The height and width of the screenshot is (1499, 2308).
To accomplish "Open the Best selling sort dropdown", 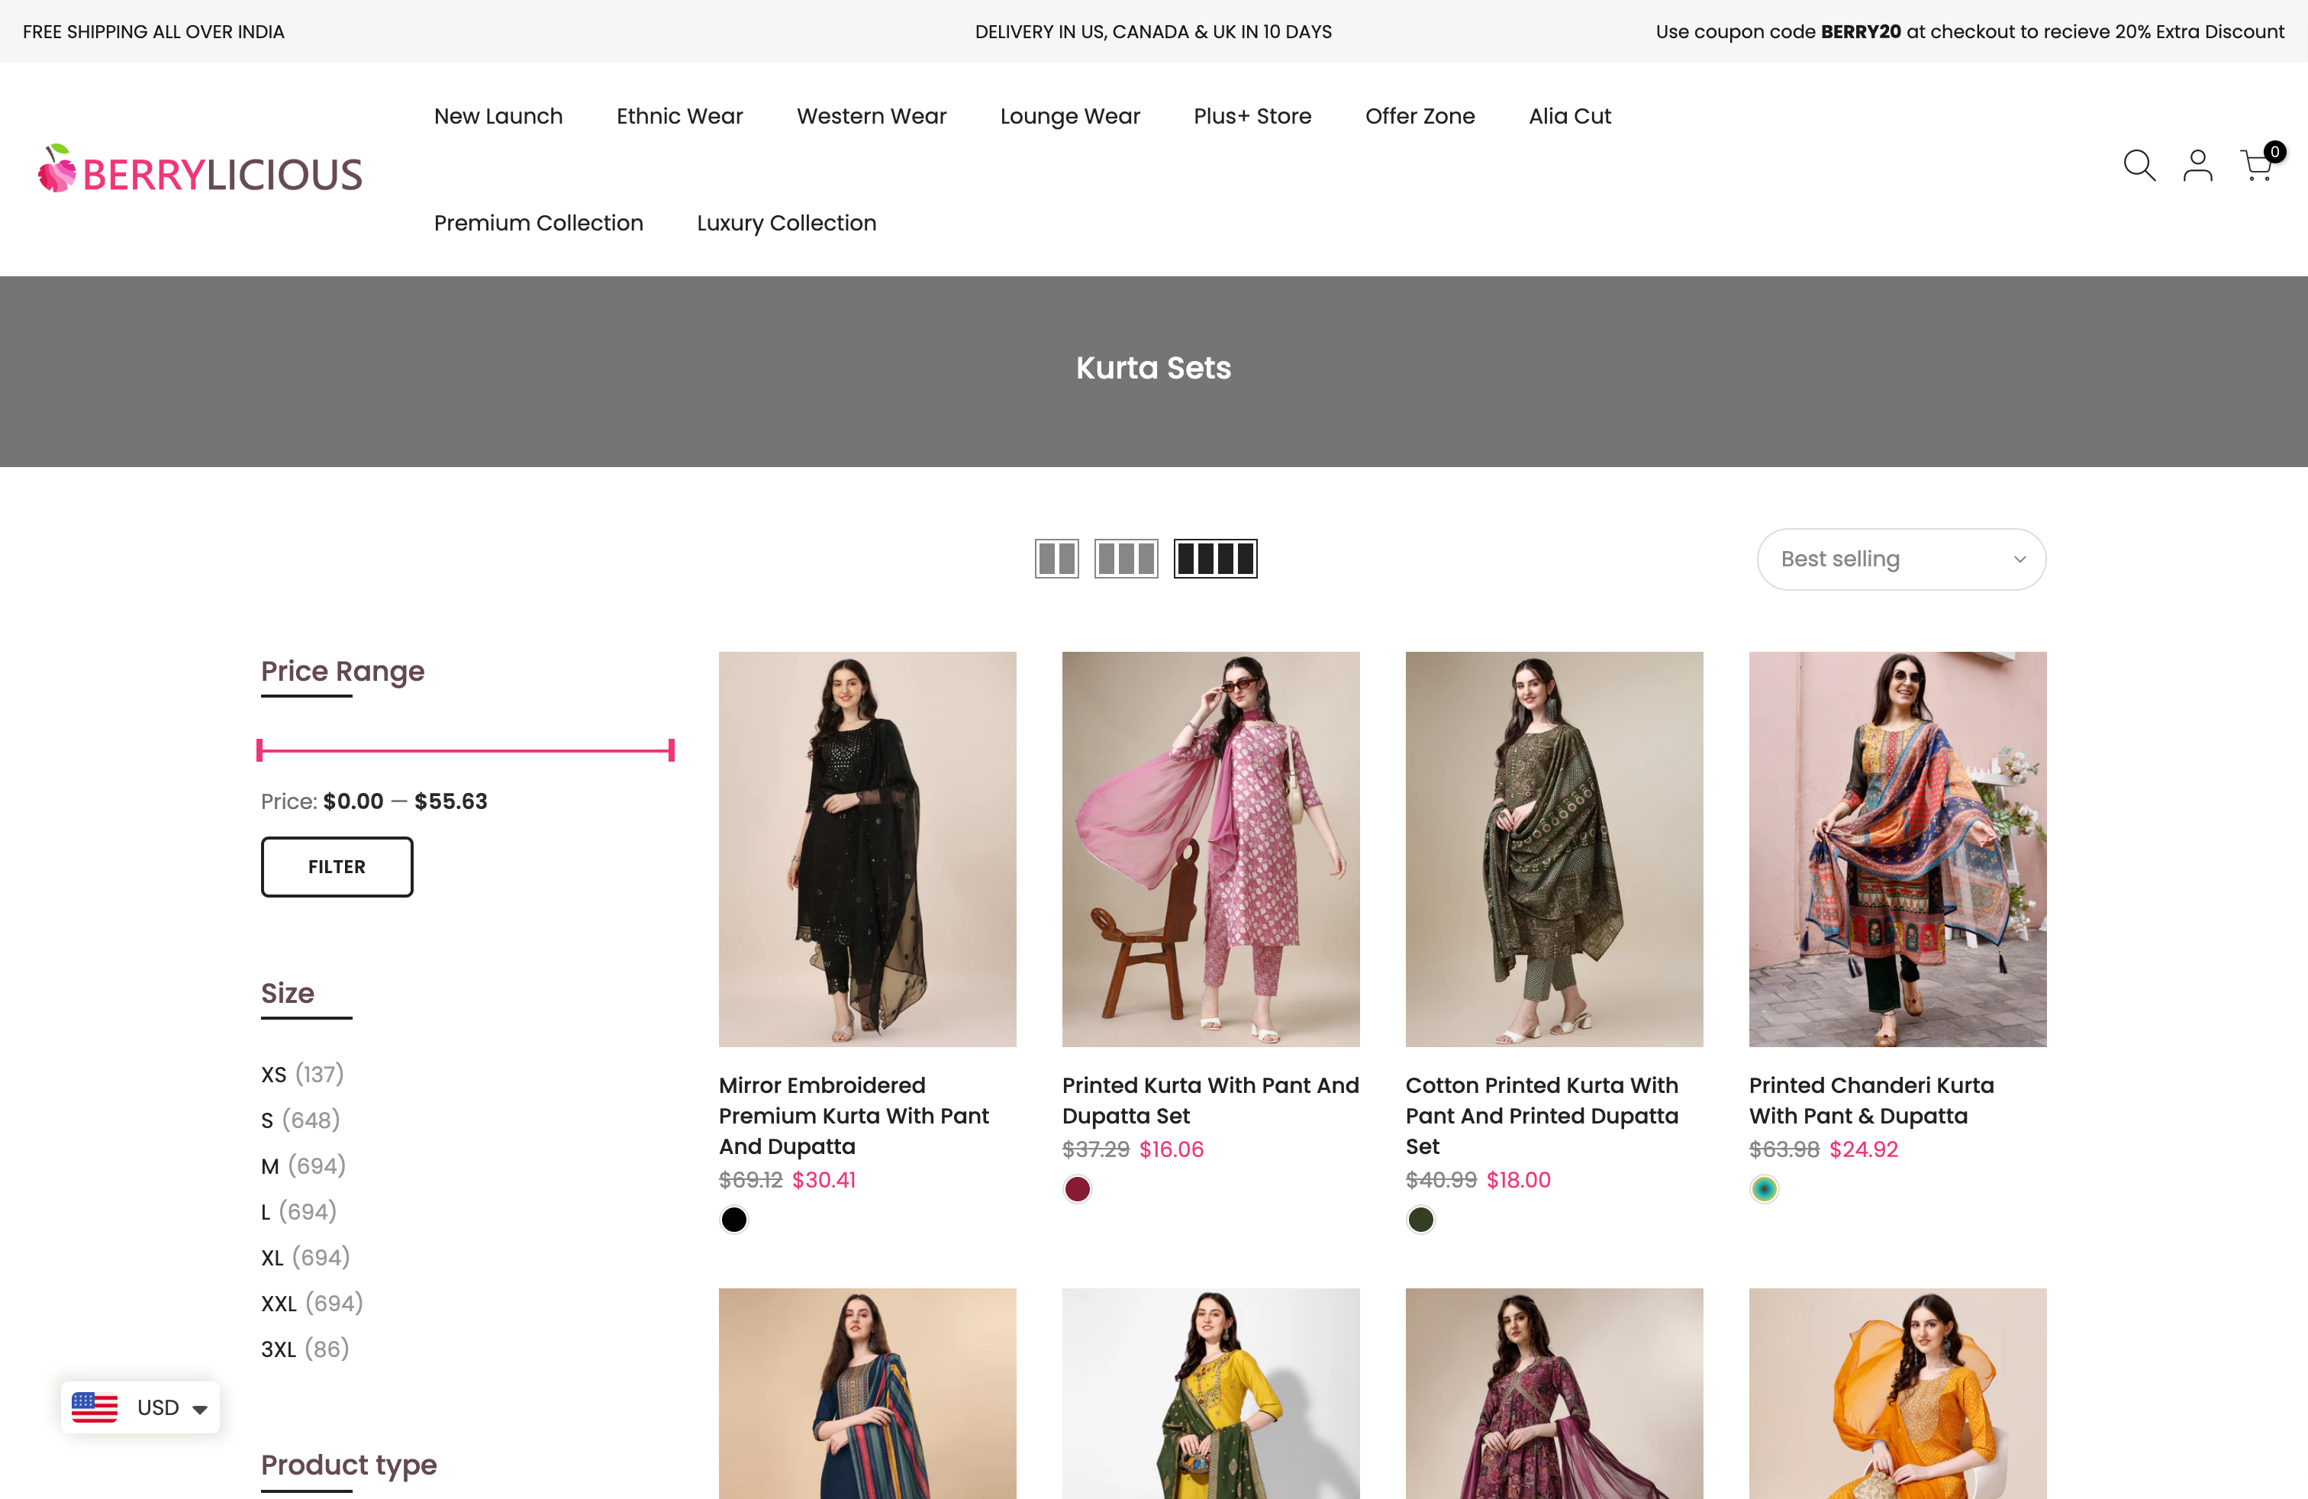I will [1900, 559].
